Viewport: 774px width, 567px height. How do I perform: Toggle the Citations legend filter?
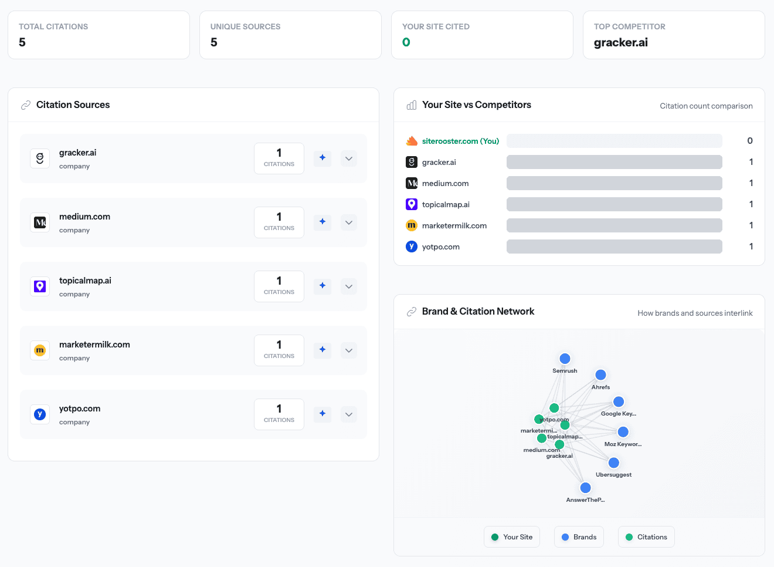point(646,537)
